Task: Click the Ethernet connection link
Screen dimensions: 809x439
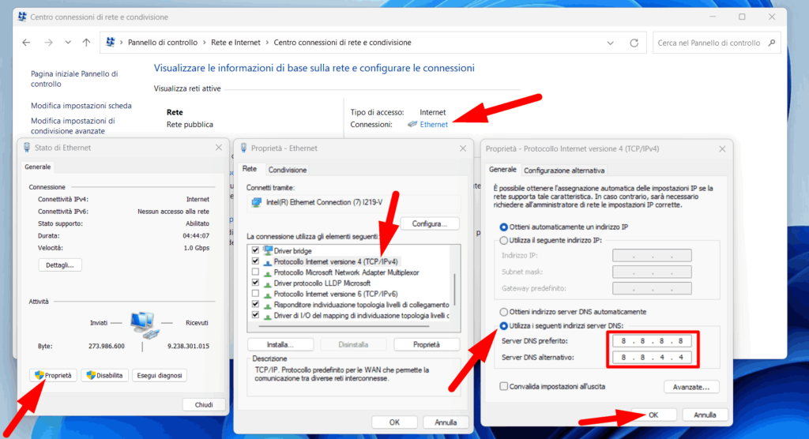Action: [x=434, y=124]
